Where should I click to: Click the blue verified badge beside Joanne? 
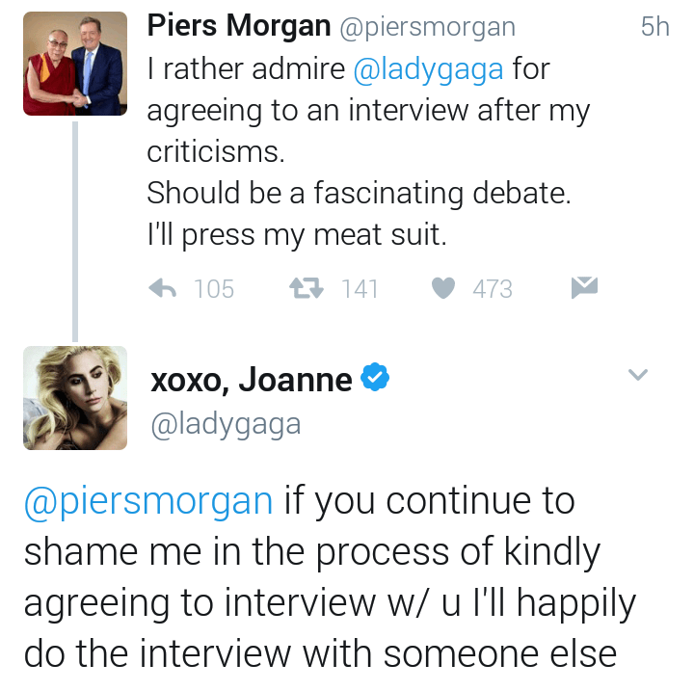[374, 380]
